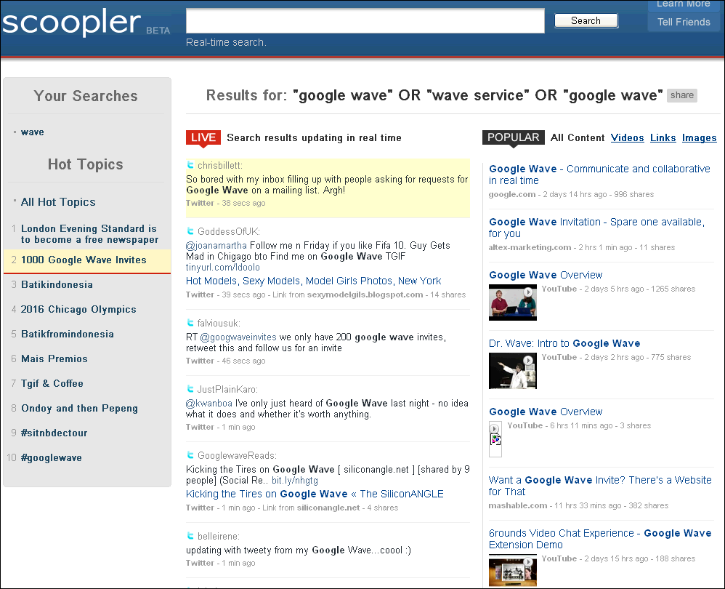Screen dimensions: 725x589
Task: Open Google Wave Invitation - Spare one available
Action: coord(596,228)
